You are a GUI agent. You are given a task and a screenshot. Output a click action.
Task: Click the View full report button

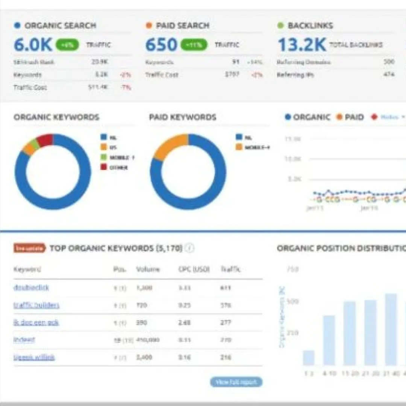[236, 382]
